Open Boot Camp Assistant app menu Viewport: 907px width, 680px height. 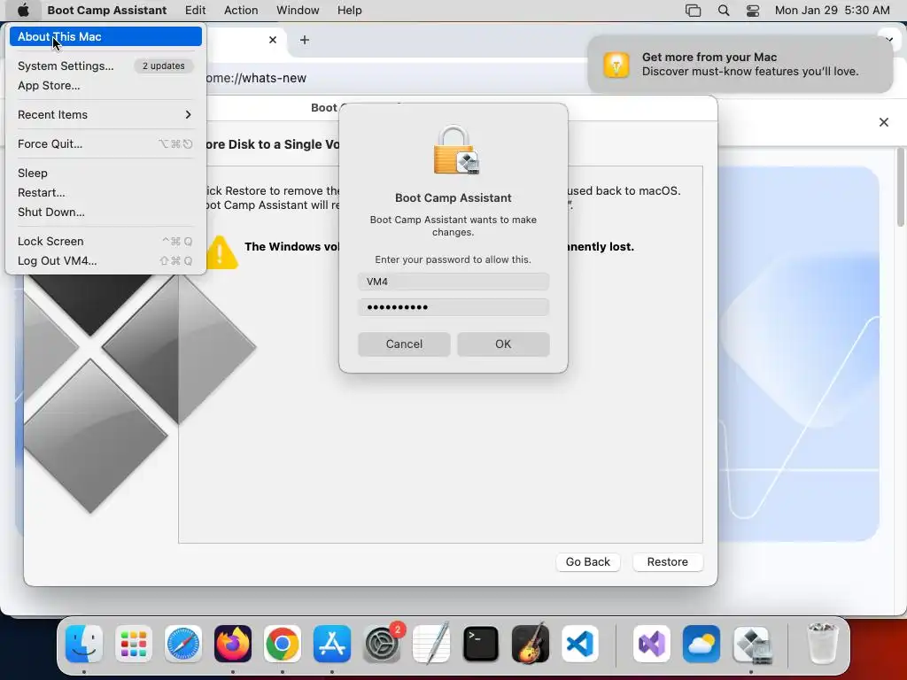(x=107, y=10)
